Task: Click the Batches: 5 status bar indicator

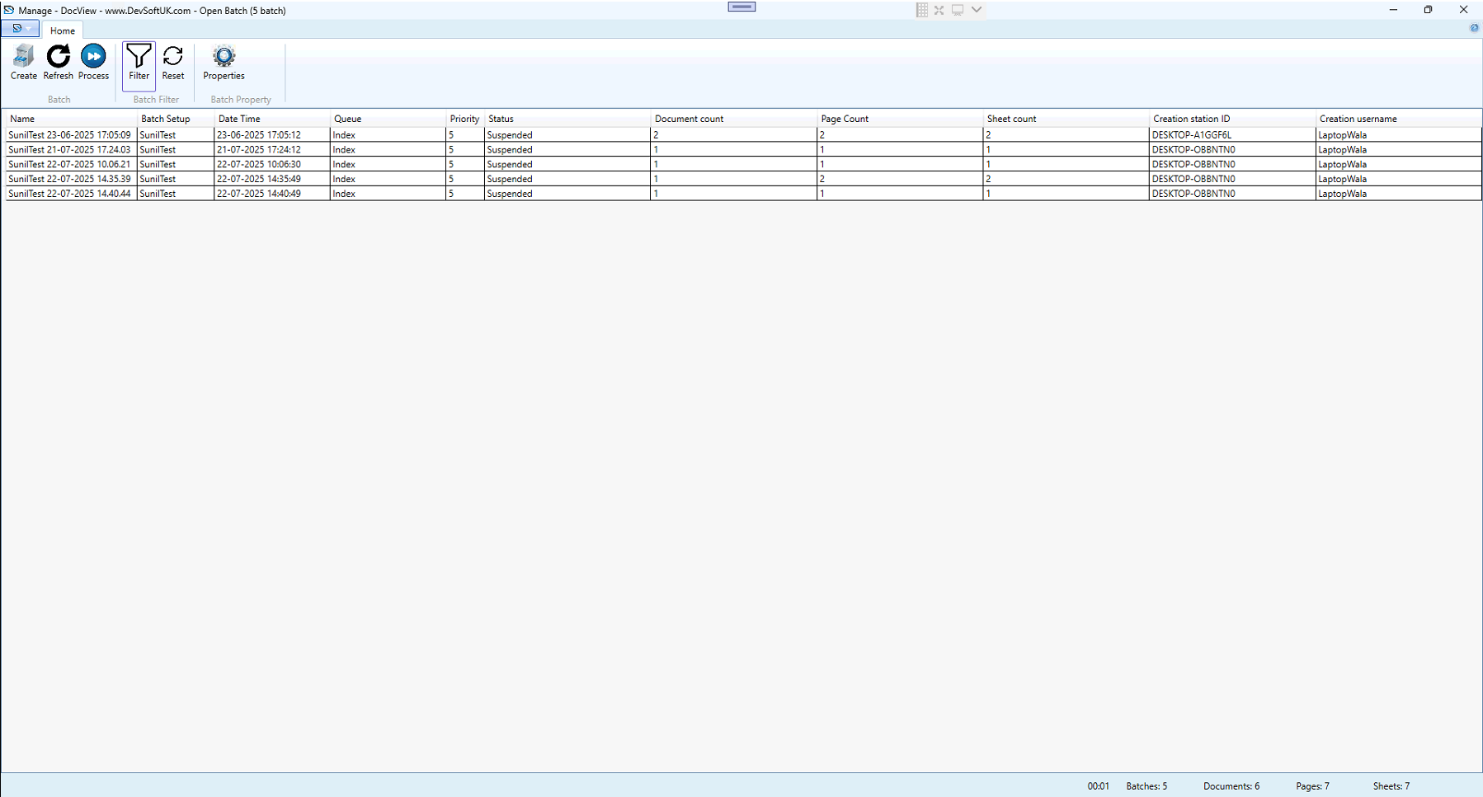Action: pos(1146,785)
